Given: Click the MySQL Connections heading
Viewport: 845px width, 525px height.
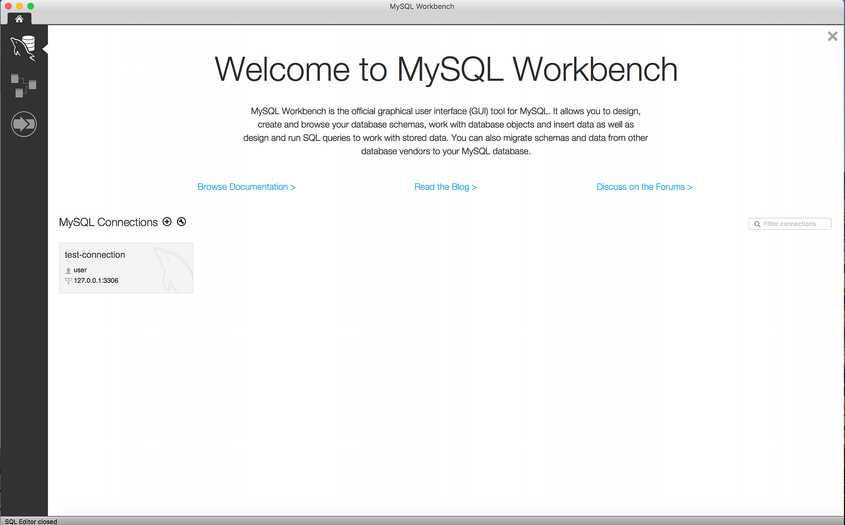Looking at the screenshot, I should 108,222.
